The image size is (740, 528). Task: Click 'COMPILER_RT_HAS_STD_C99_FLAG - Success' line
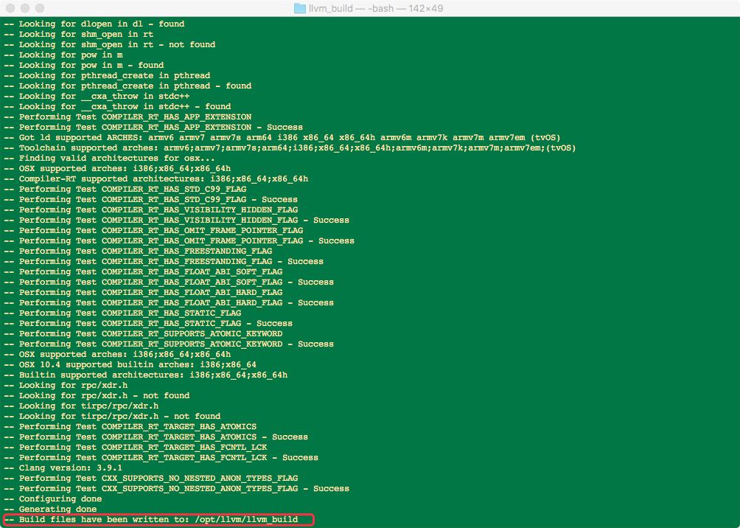coord(151,200)
